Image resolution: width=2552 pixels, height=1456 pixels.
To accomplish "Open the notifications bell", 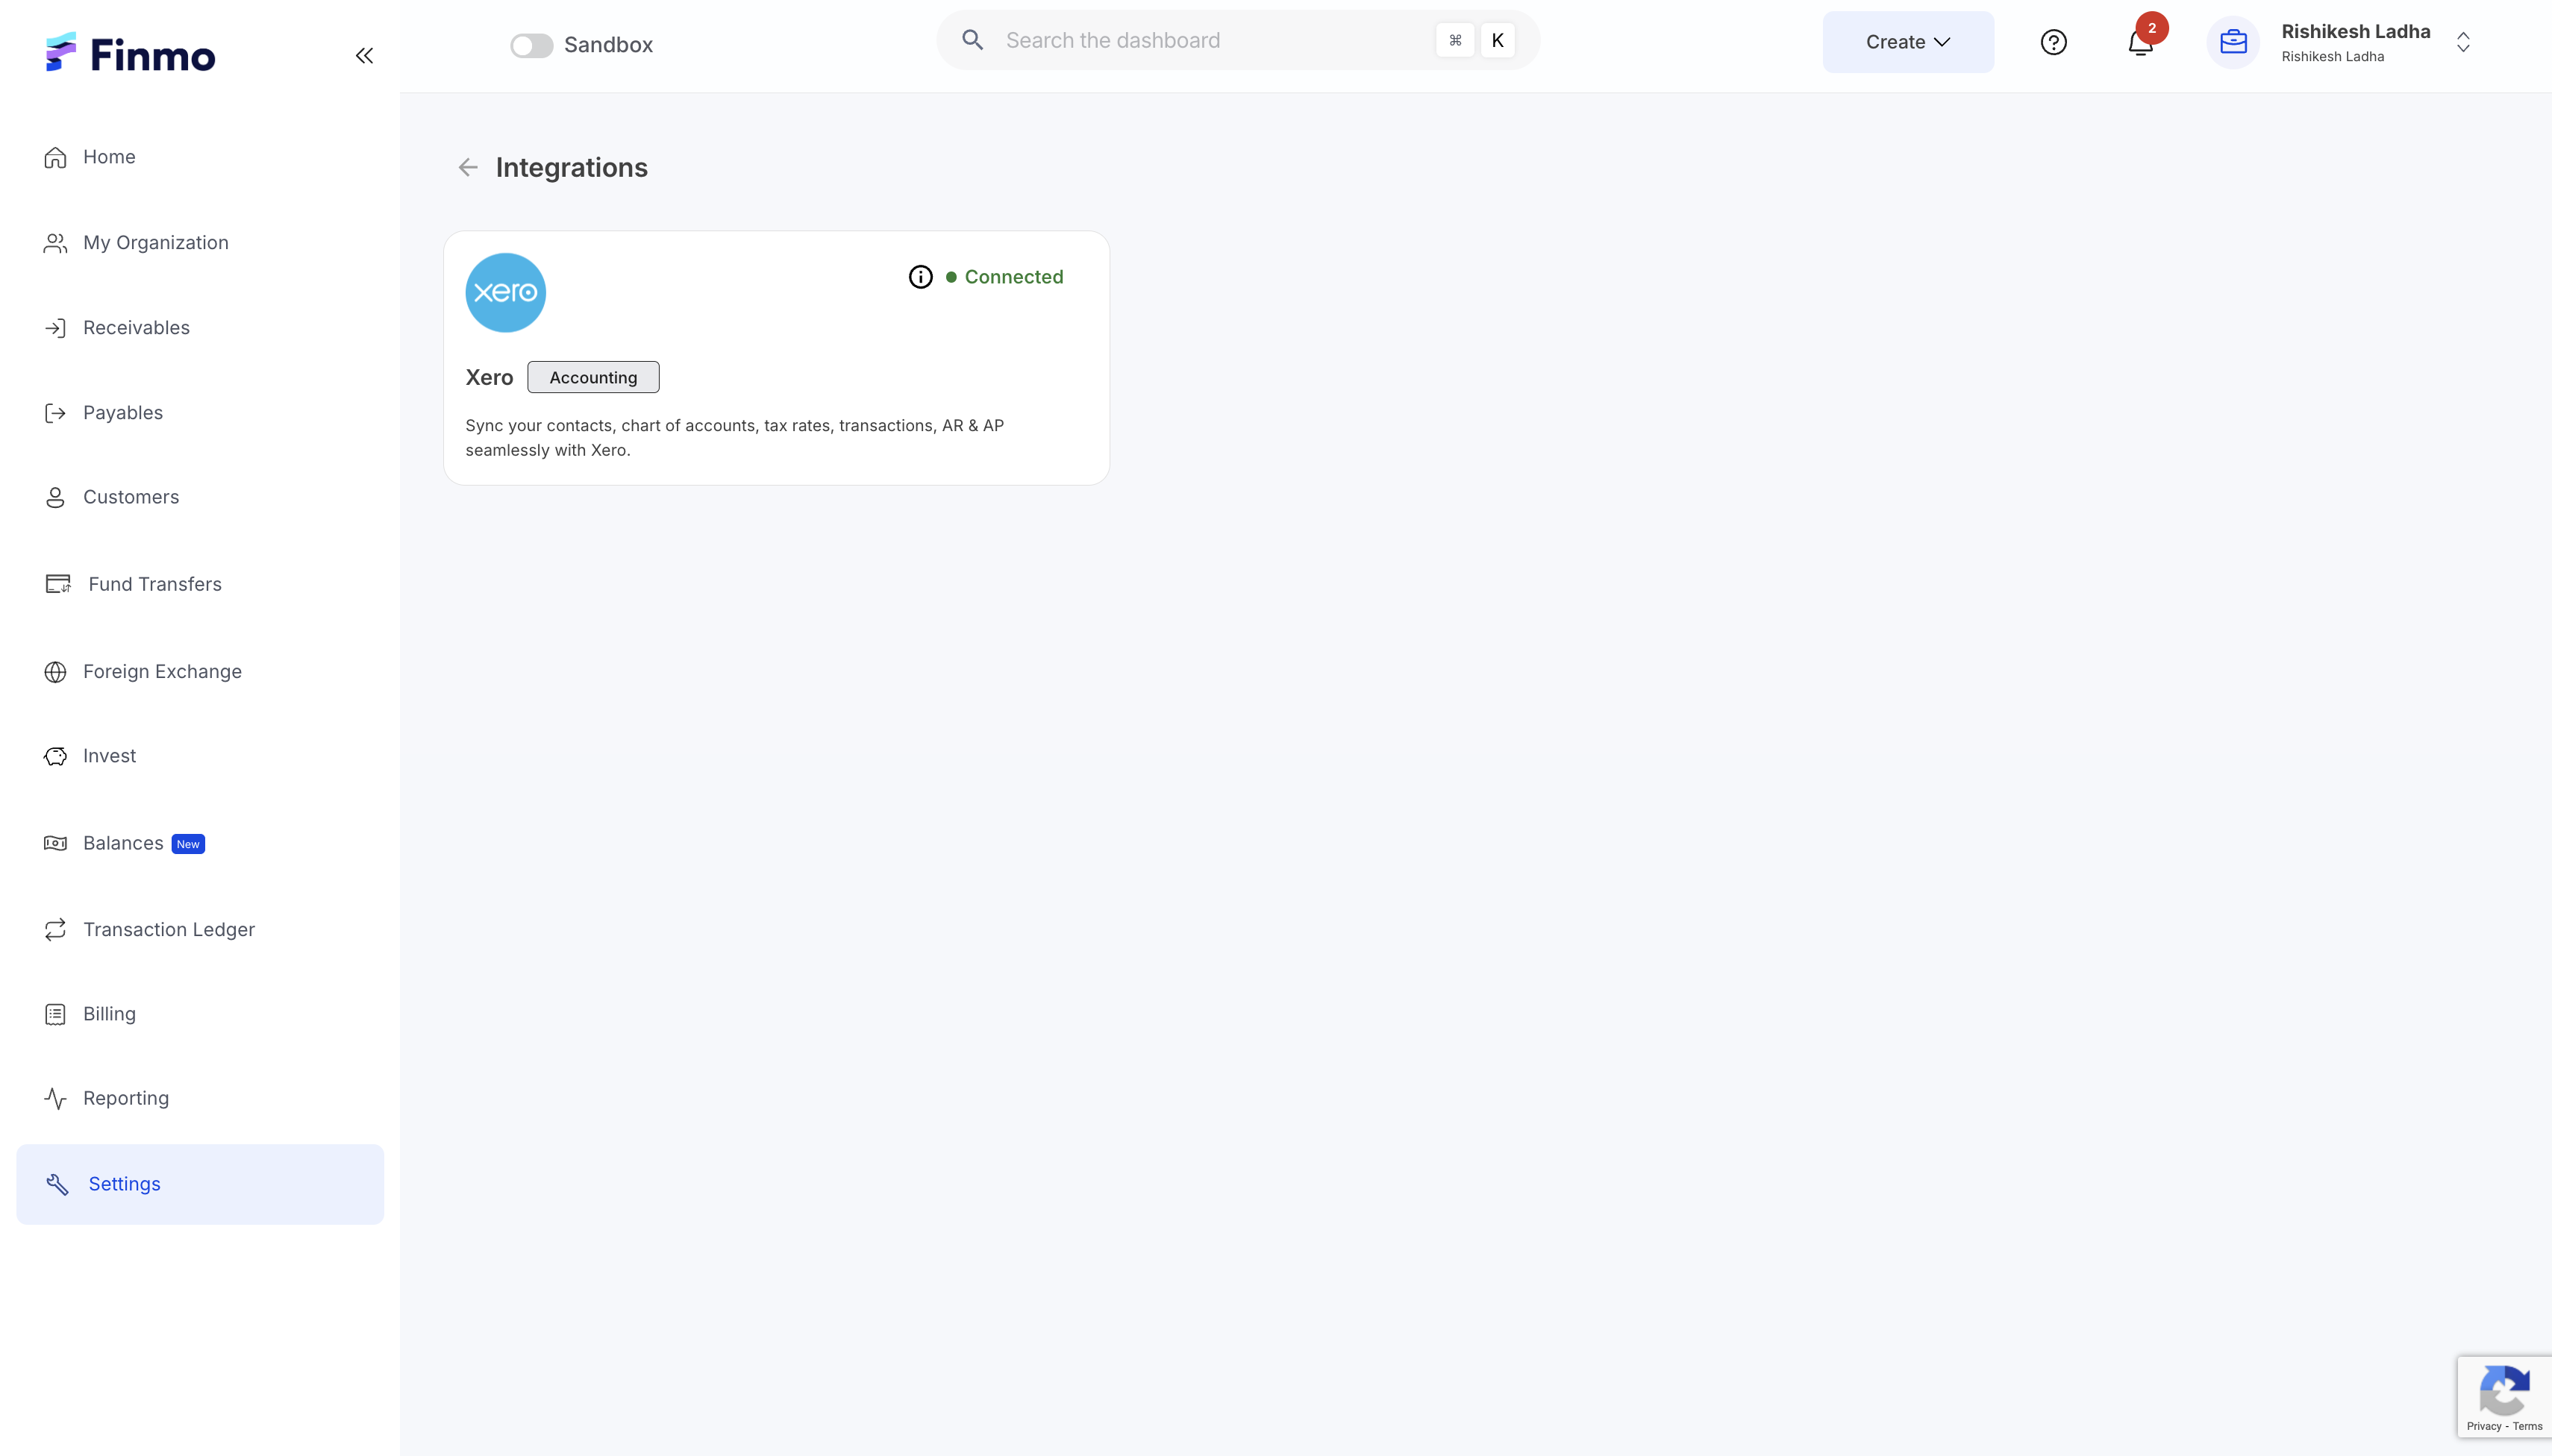I will point(2140,43).
